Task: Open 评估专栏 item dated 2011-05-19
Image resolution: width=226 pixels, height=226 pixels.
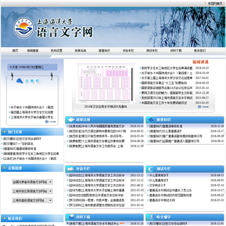Action: point(97,190)
